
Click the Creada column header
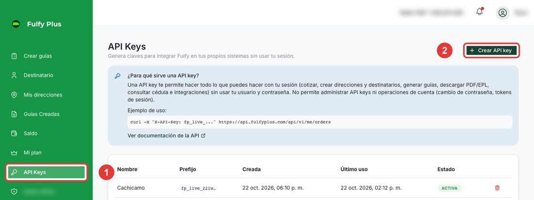tap(251, 169)
